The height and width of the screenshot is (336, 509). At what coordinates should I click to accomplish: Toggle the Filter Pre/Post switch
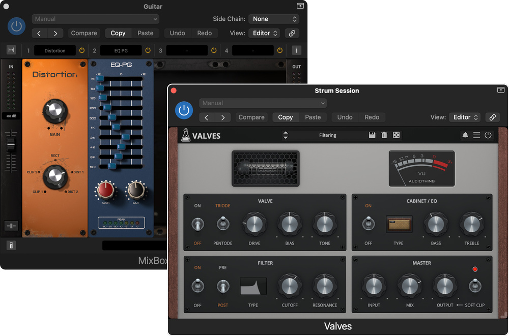pyautogui.click(x=222, y=287)
